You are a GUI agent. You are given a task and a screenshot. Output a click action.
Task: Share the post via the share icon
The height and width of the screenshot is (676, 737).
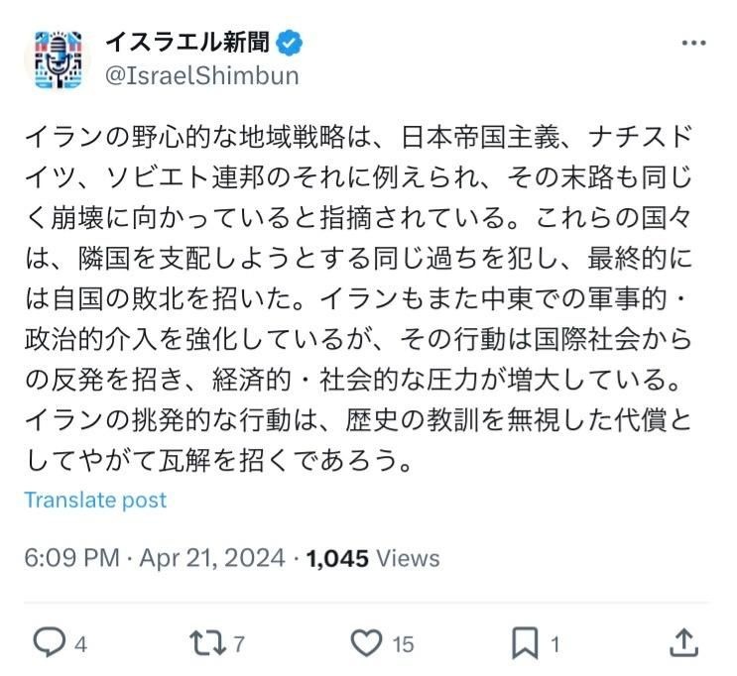(x=683, y=642)
